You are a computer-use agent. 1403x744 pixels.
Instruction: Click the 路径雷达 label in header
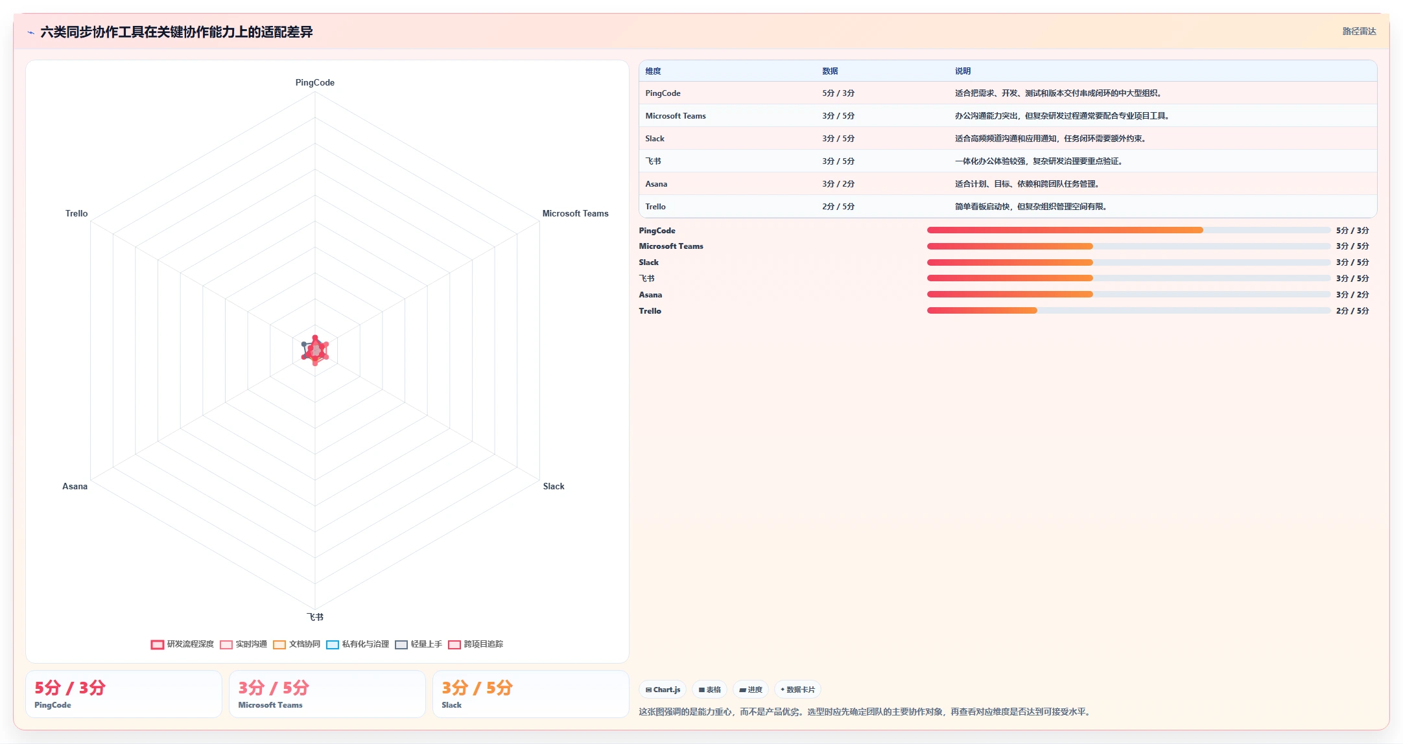1359,31
